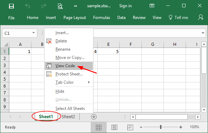Click the Tell me lightbulb search
Image resolution: width=208 pixels, height=133 pixels.
click(x=178, y=18)
